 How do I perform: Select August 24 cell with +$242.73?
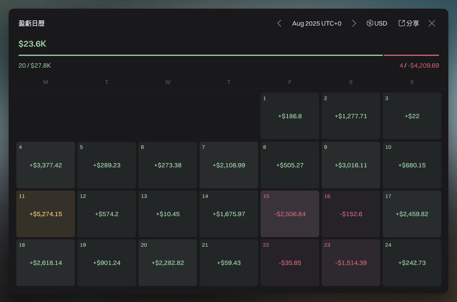(x=412, y=263)
